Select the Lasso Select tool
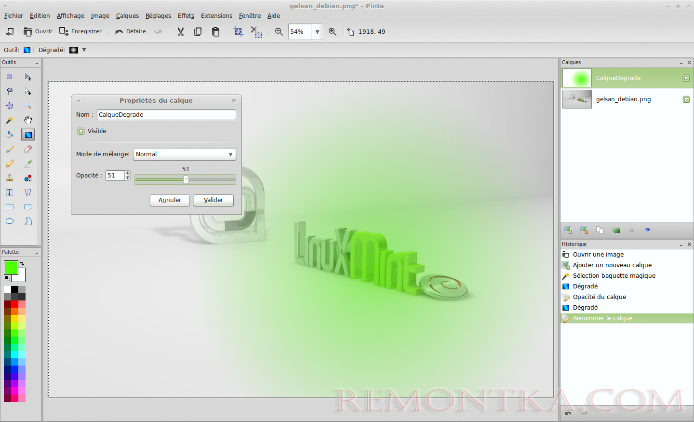Image resolution: width=694 pixels, height=422 pixels. coord(10,91)
